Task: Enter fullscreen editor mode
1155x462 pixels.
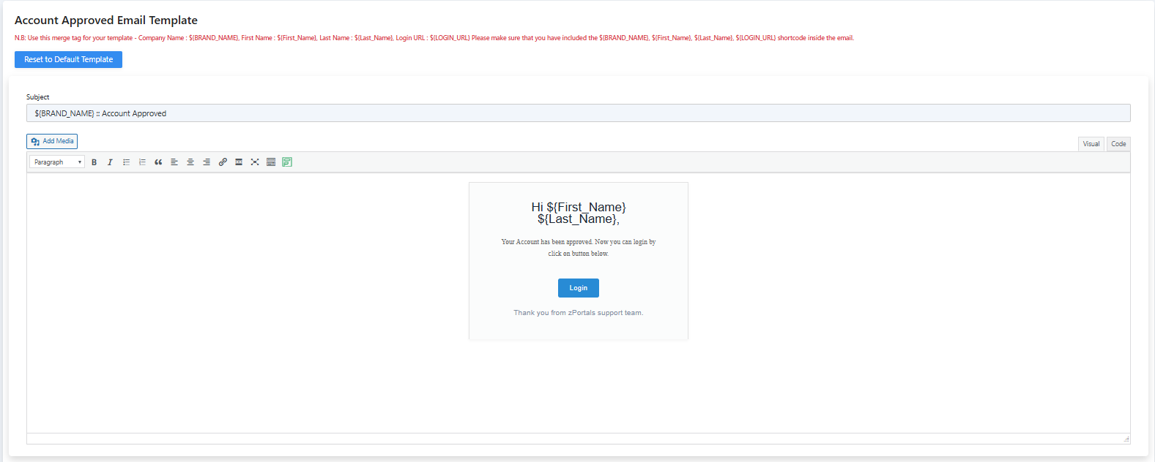Action: pyautogui.click(x=255, y=162)
